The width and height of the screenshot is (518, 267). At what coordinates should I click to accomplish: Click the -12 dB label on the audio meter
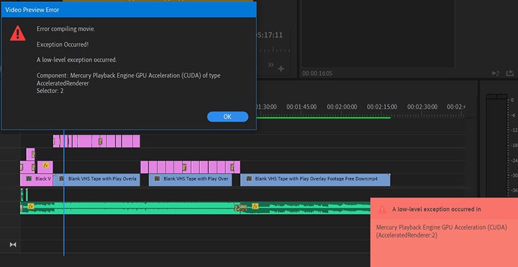513,130
